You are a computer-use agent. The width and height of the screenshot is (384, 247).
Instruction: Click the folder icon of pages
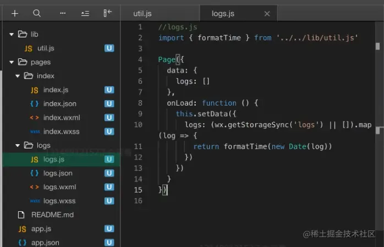(23, 62)
